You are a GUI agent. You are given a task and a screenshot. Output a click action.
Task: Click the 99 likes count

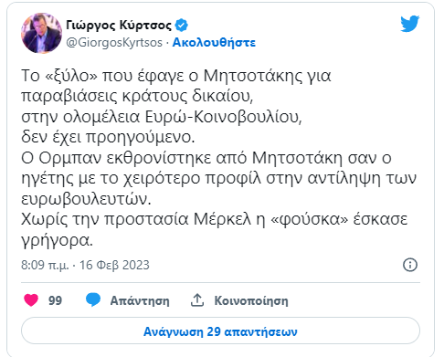(55, 300)
